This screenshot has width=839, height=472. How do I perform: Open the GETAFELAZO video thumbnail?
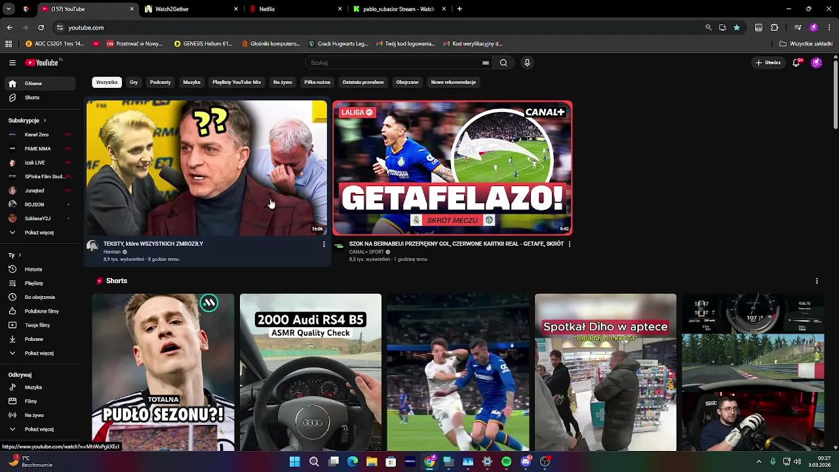pyautogui.click(x=452, y=168)
